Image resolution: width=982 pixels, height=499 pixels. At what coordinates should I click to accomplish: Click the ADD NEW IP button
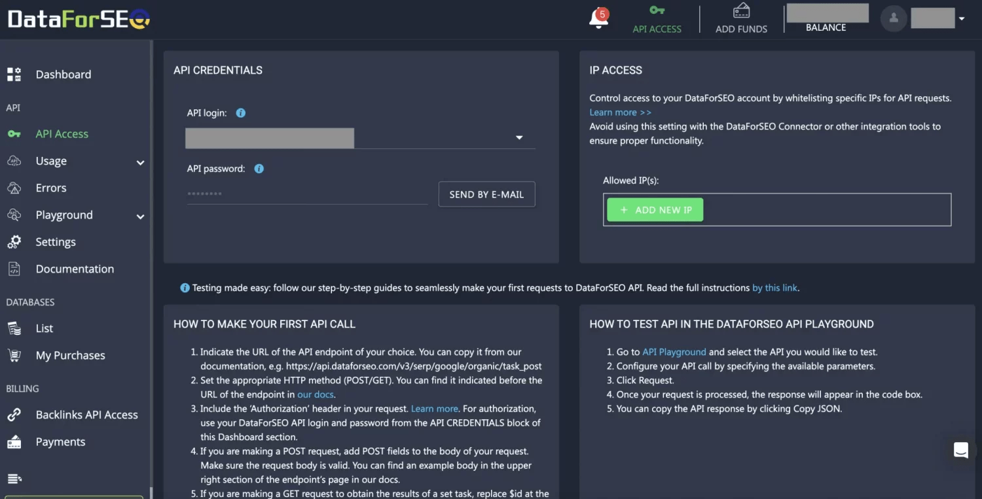click(x=655, y=210)
